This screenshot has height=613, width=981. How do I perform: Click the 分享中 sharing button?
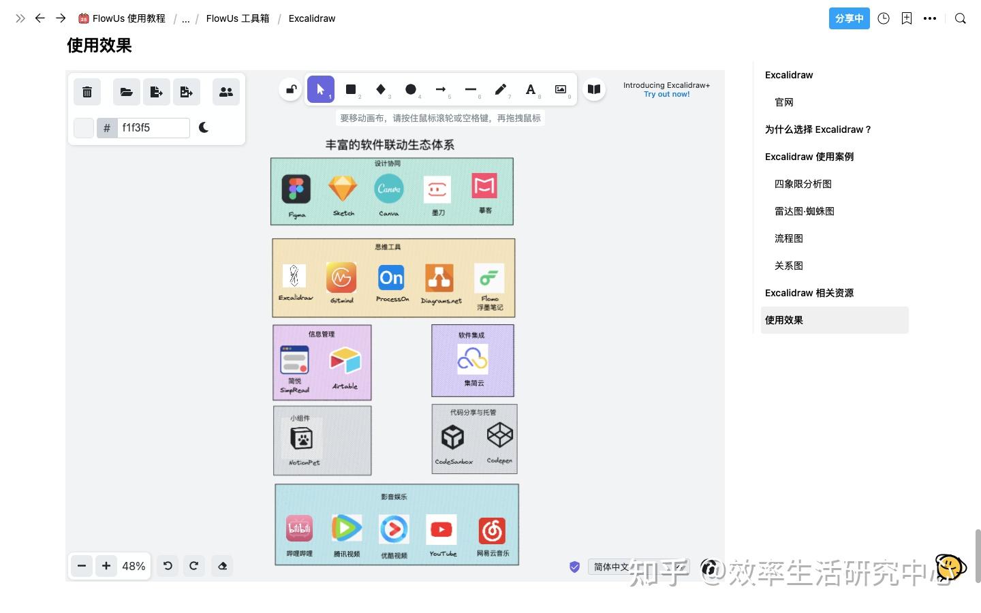(x=849, y=18)
